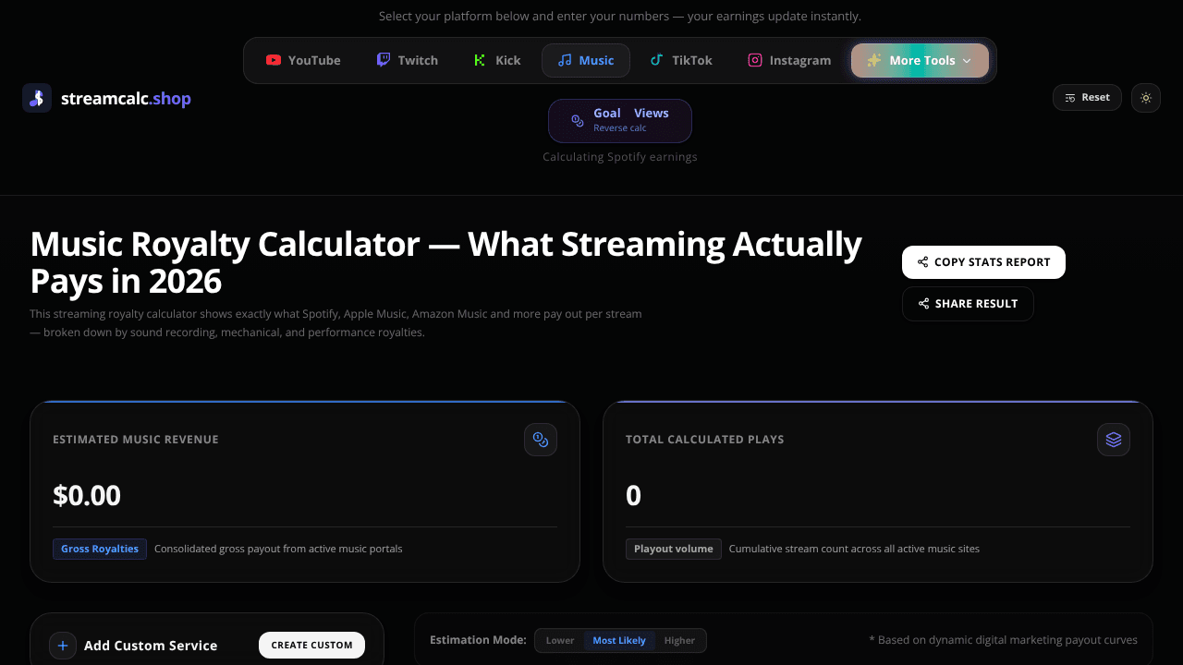Click the streamcalc.shop site name link

126,98
